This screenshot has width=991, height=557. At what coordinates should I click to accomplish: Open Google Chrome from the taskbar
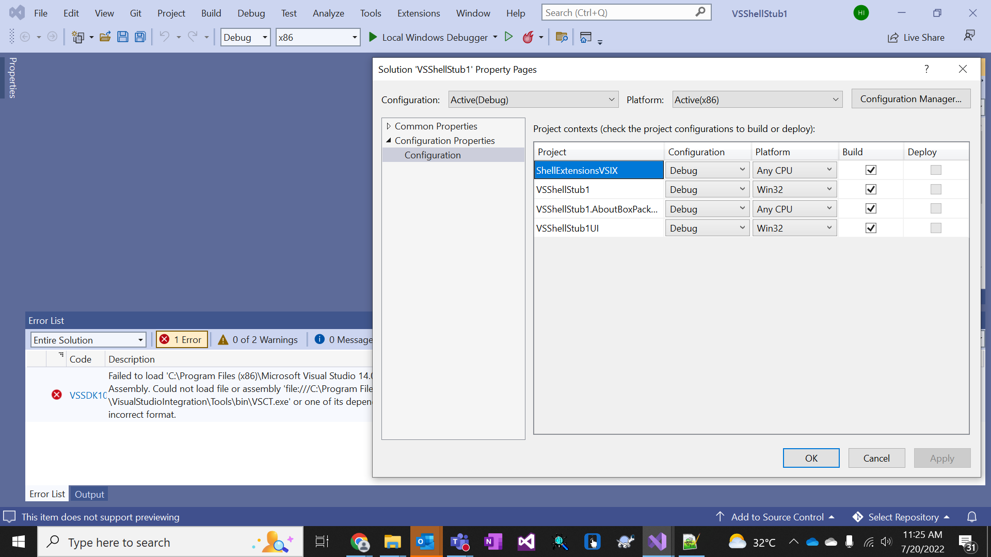pos(359,542)
